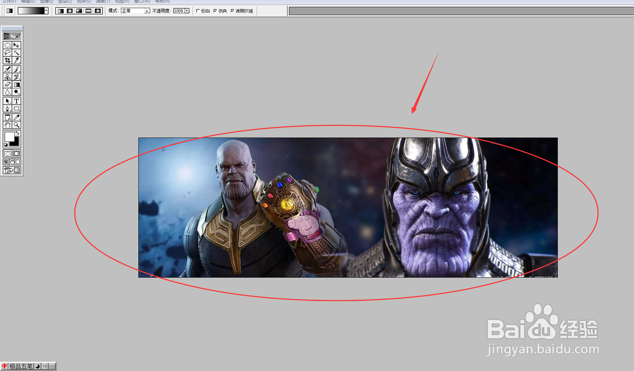Choose Linear Gradient style

60,11
